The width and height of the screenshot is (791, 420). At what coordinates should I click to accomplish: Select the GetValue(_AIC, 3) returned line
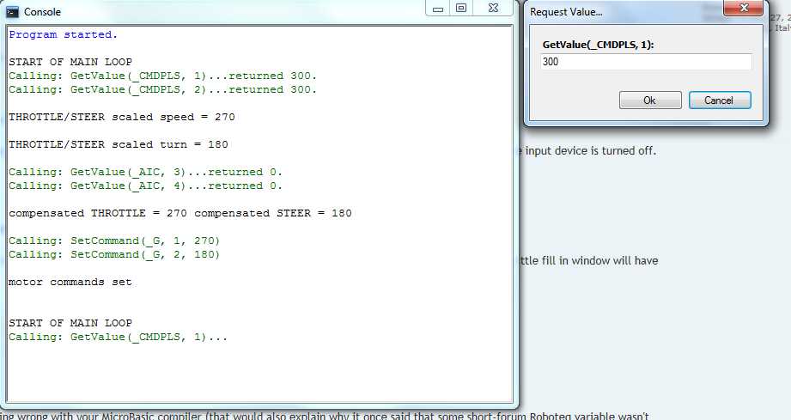[x=145, y=172]
